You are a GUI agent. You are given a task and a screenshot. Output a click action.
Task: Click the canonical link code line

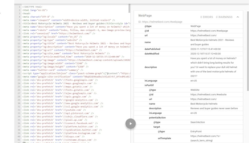click(59, 33)
